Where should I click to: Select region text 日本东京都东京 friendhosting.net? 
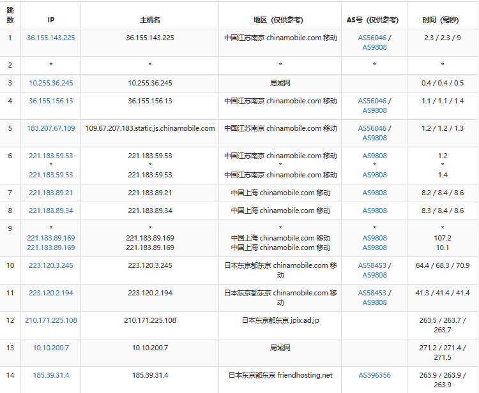pyautogui.click(x=280, y=375)
